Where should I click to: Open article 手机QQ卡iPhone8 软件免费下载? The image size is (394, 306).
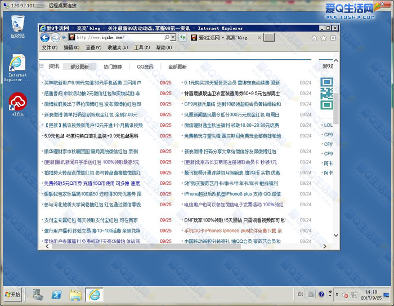(233, 230)
